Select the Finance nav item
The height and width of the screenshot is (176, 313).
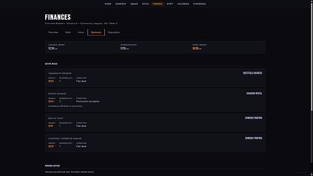click(x=158, y=4)
